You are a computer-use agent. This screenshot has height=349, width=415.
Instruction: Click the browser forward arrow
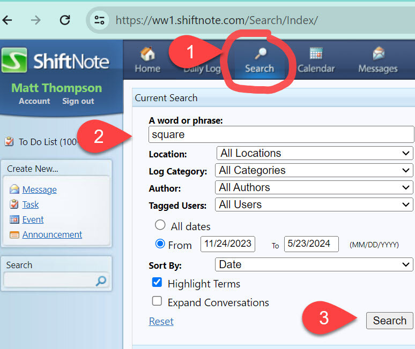click(x=36, y=20)
